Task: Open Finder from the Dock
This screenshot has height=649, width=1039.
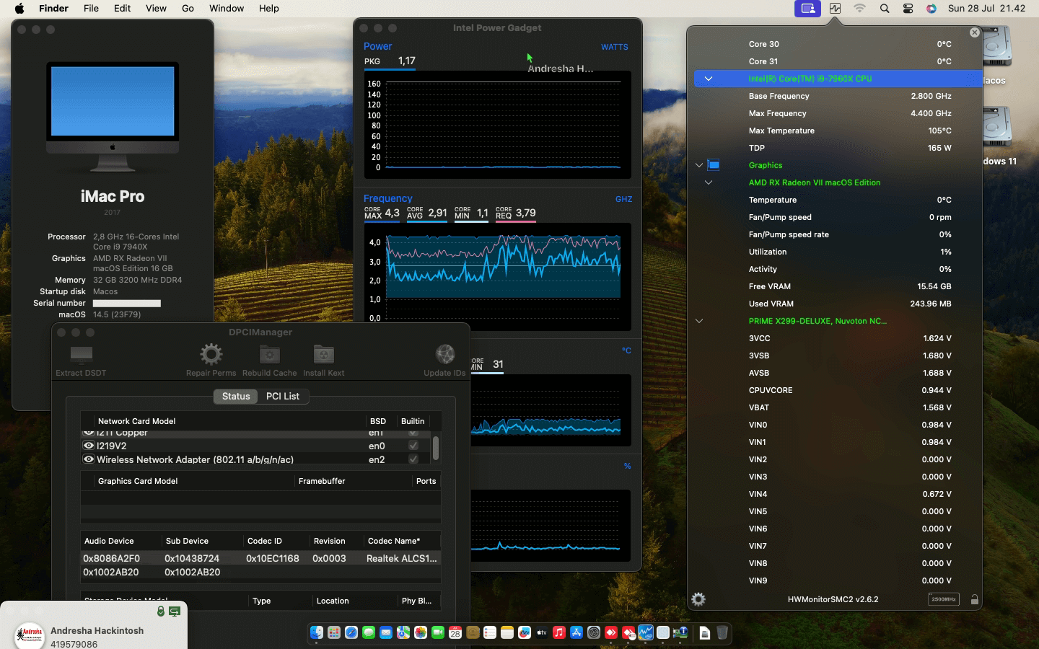Action: pos(317,632)
